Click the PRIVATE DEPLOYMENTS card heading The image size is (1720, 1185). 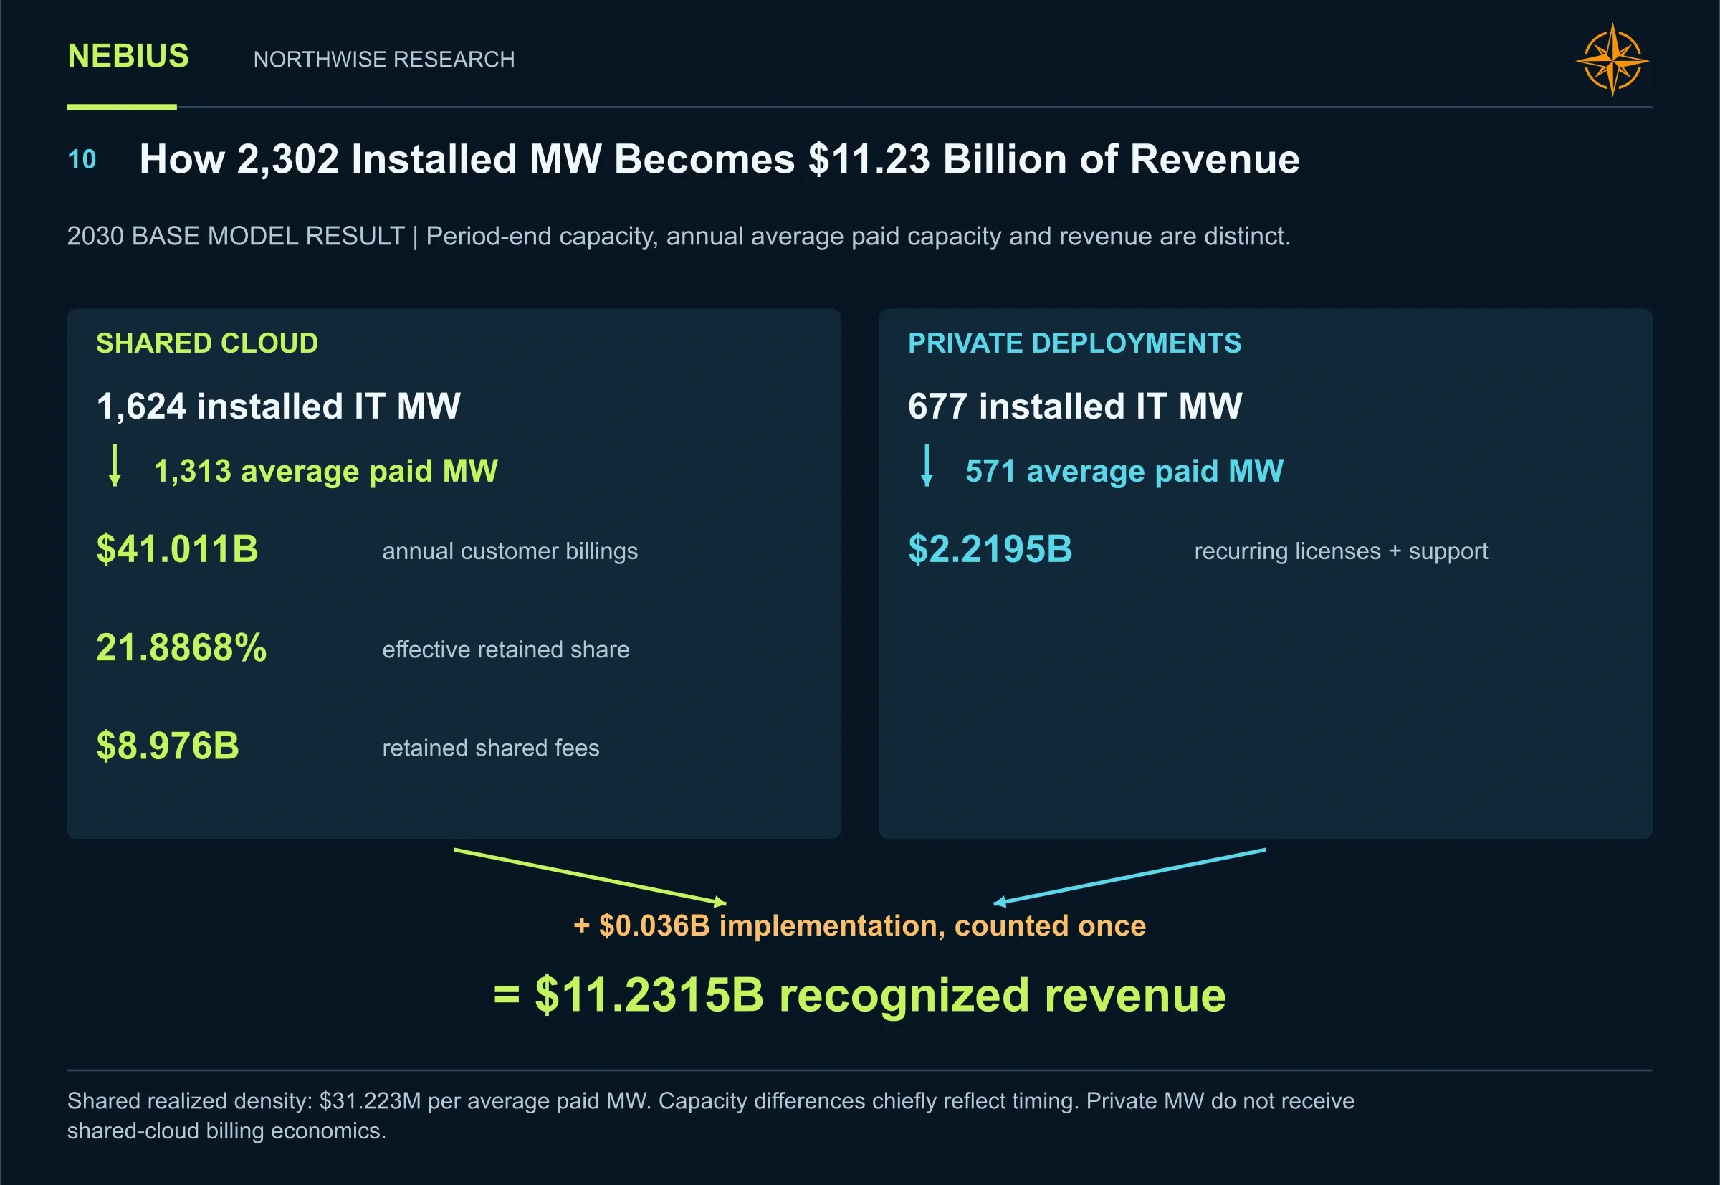(x=1074, y=343)
